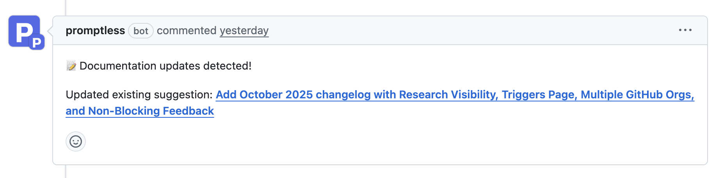The height and width of the screenshot is (178, 722).
Task: Click the timeline line below the comment
Action: (x=66, y=172)
